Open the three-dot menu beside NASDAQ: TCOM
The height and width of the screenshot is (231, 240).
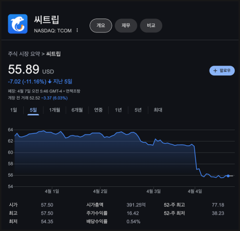pyautogui.click(x=77, y=30)
